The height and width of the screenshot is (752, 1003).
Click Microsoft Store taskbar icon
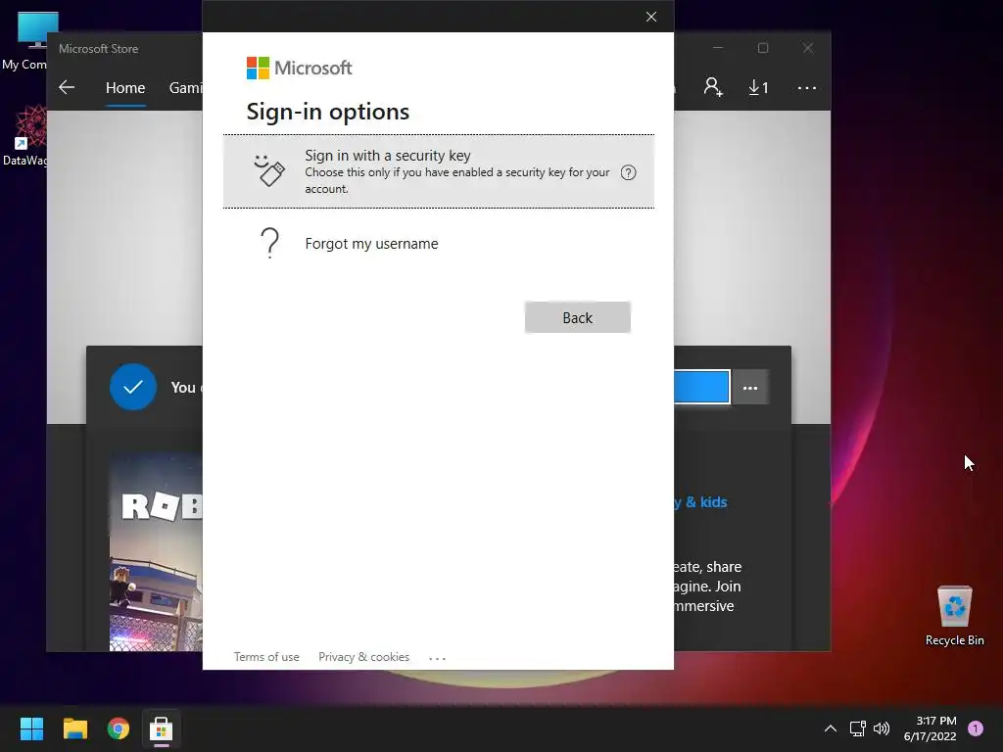[x=162, y=728]
